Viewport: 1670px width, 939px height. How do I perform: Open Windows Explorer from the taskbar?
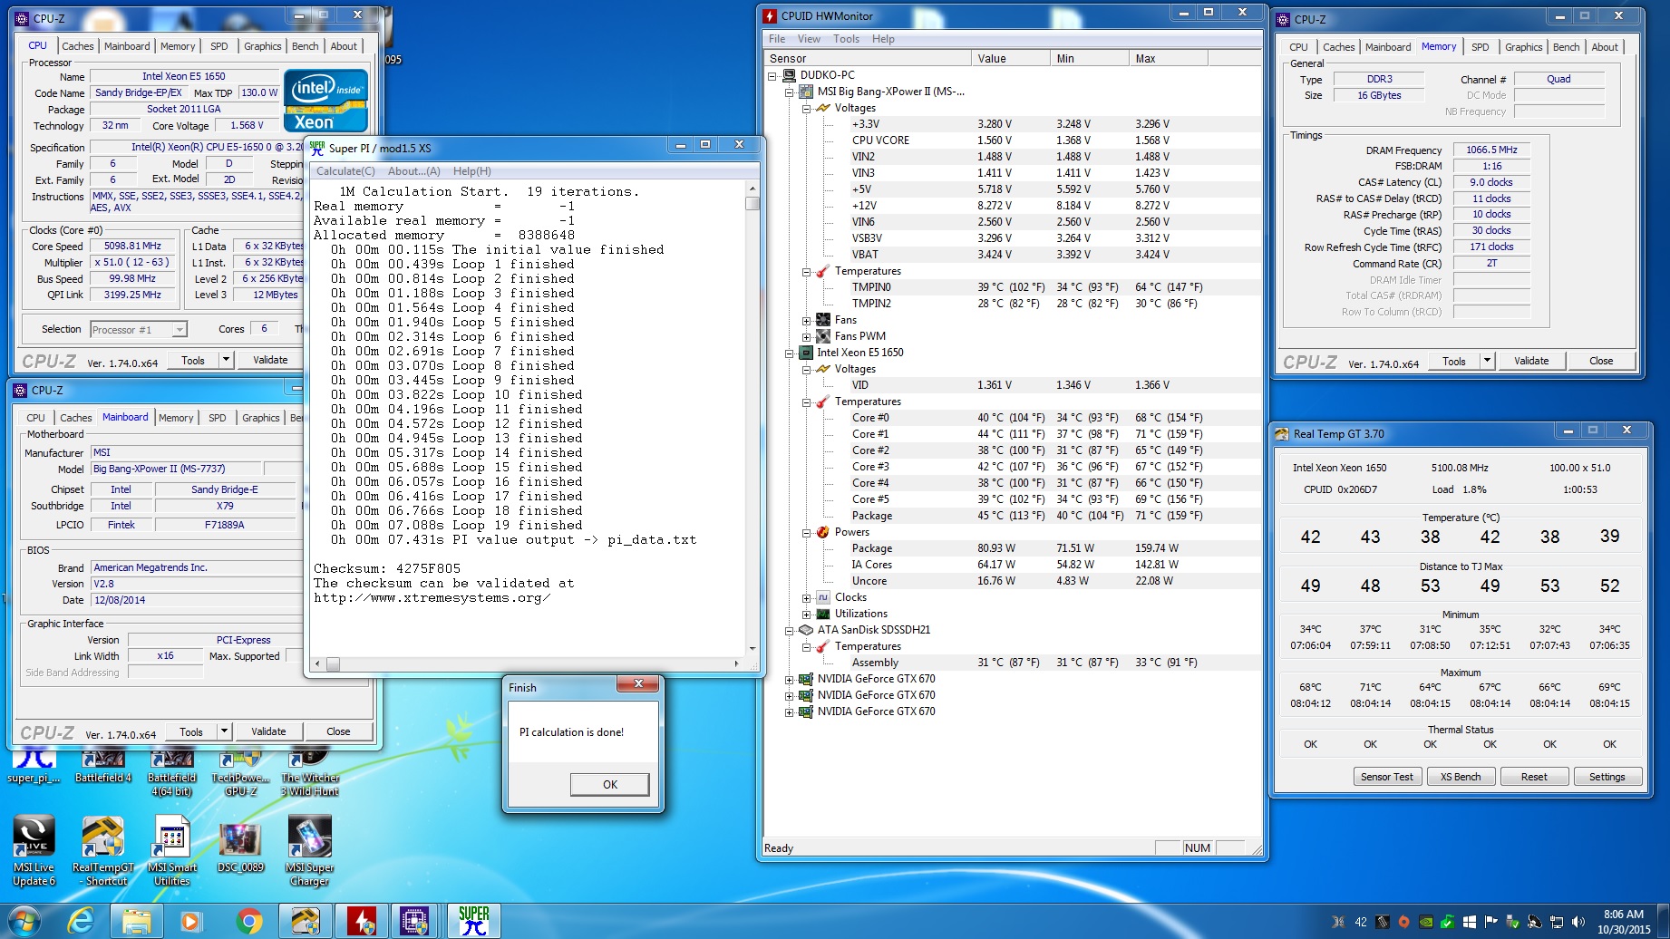tap(137, 921)
